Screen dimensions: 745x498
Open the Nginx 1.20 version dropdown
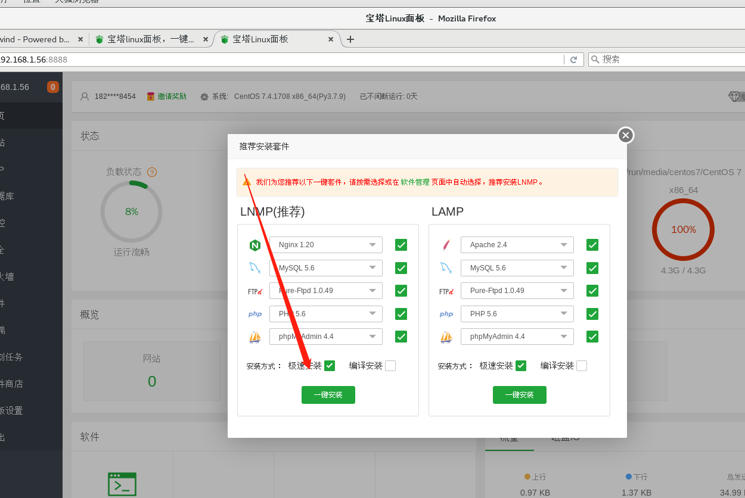[x=326, y=245]
